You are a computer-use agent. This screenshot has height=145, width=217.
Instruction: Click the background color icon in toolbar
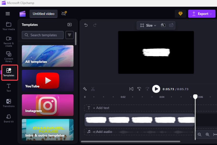pyautogui.click(x=163, y=25)
